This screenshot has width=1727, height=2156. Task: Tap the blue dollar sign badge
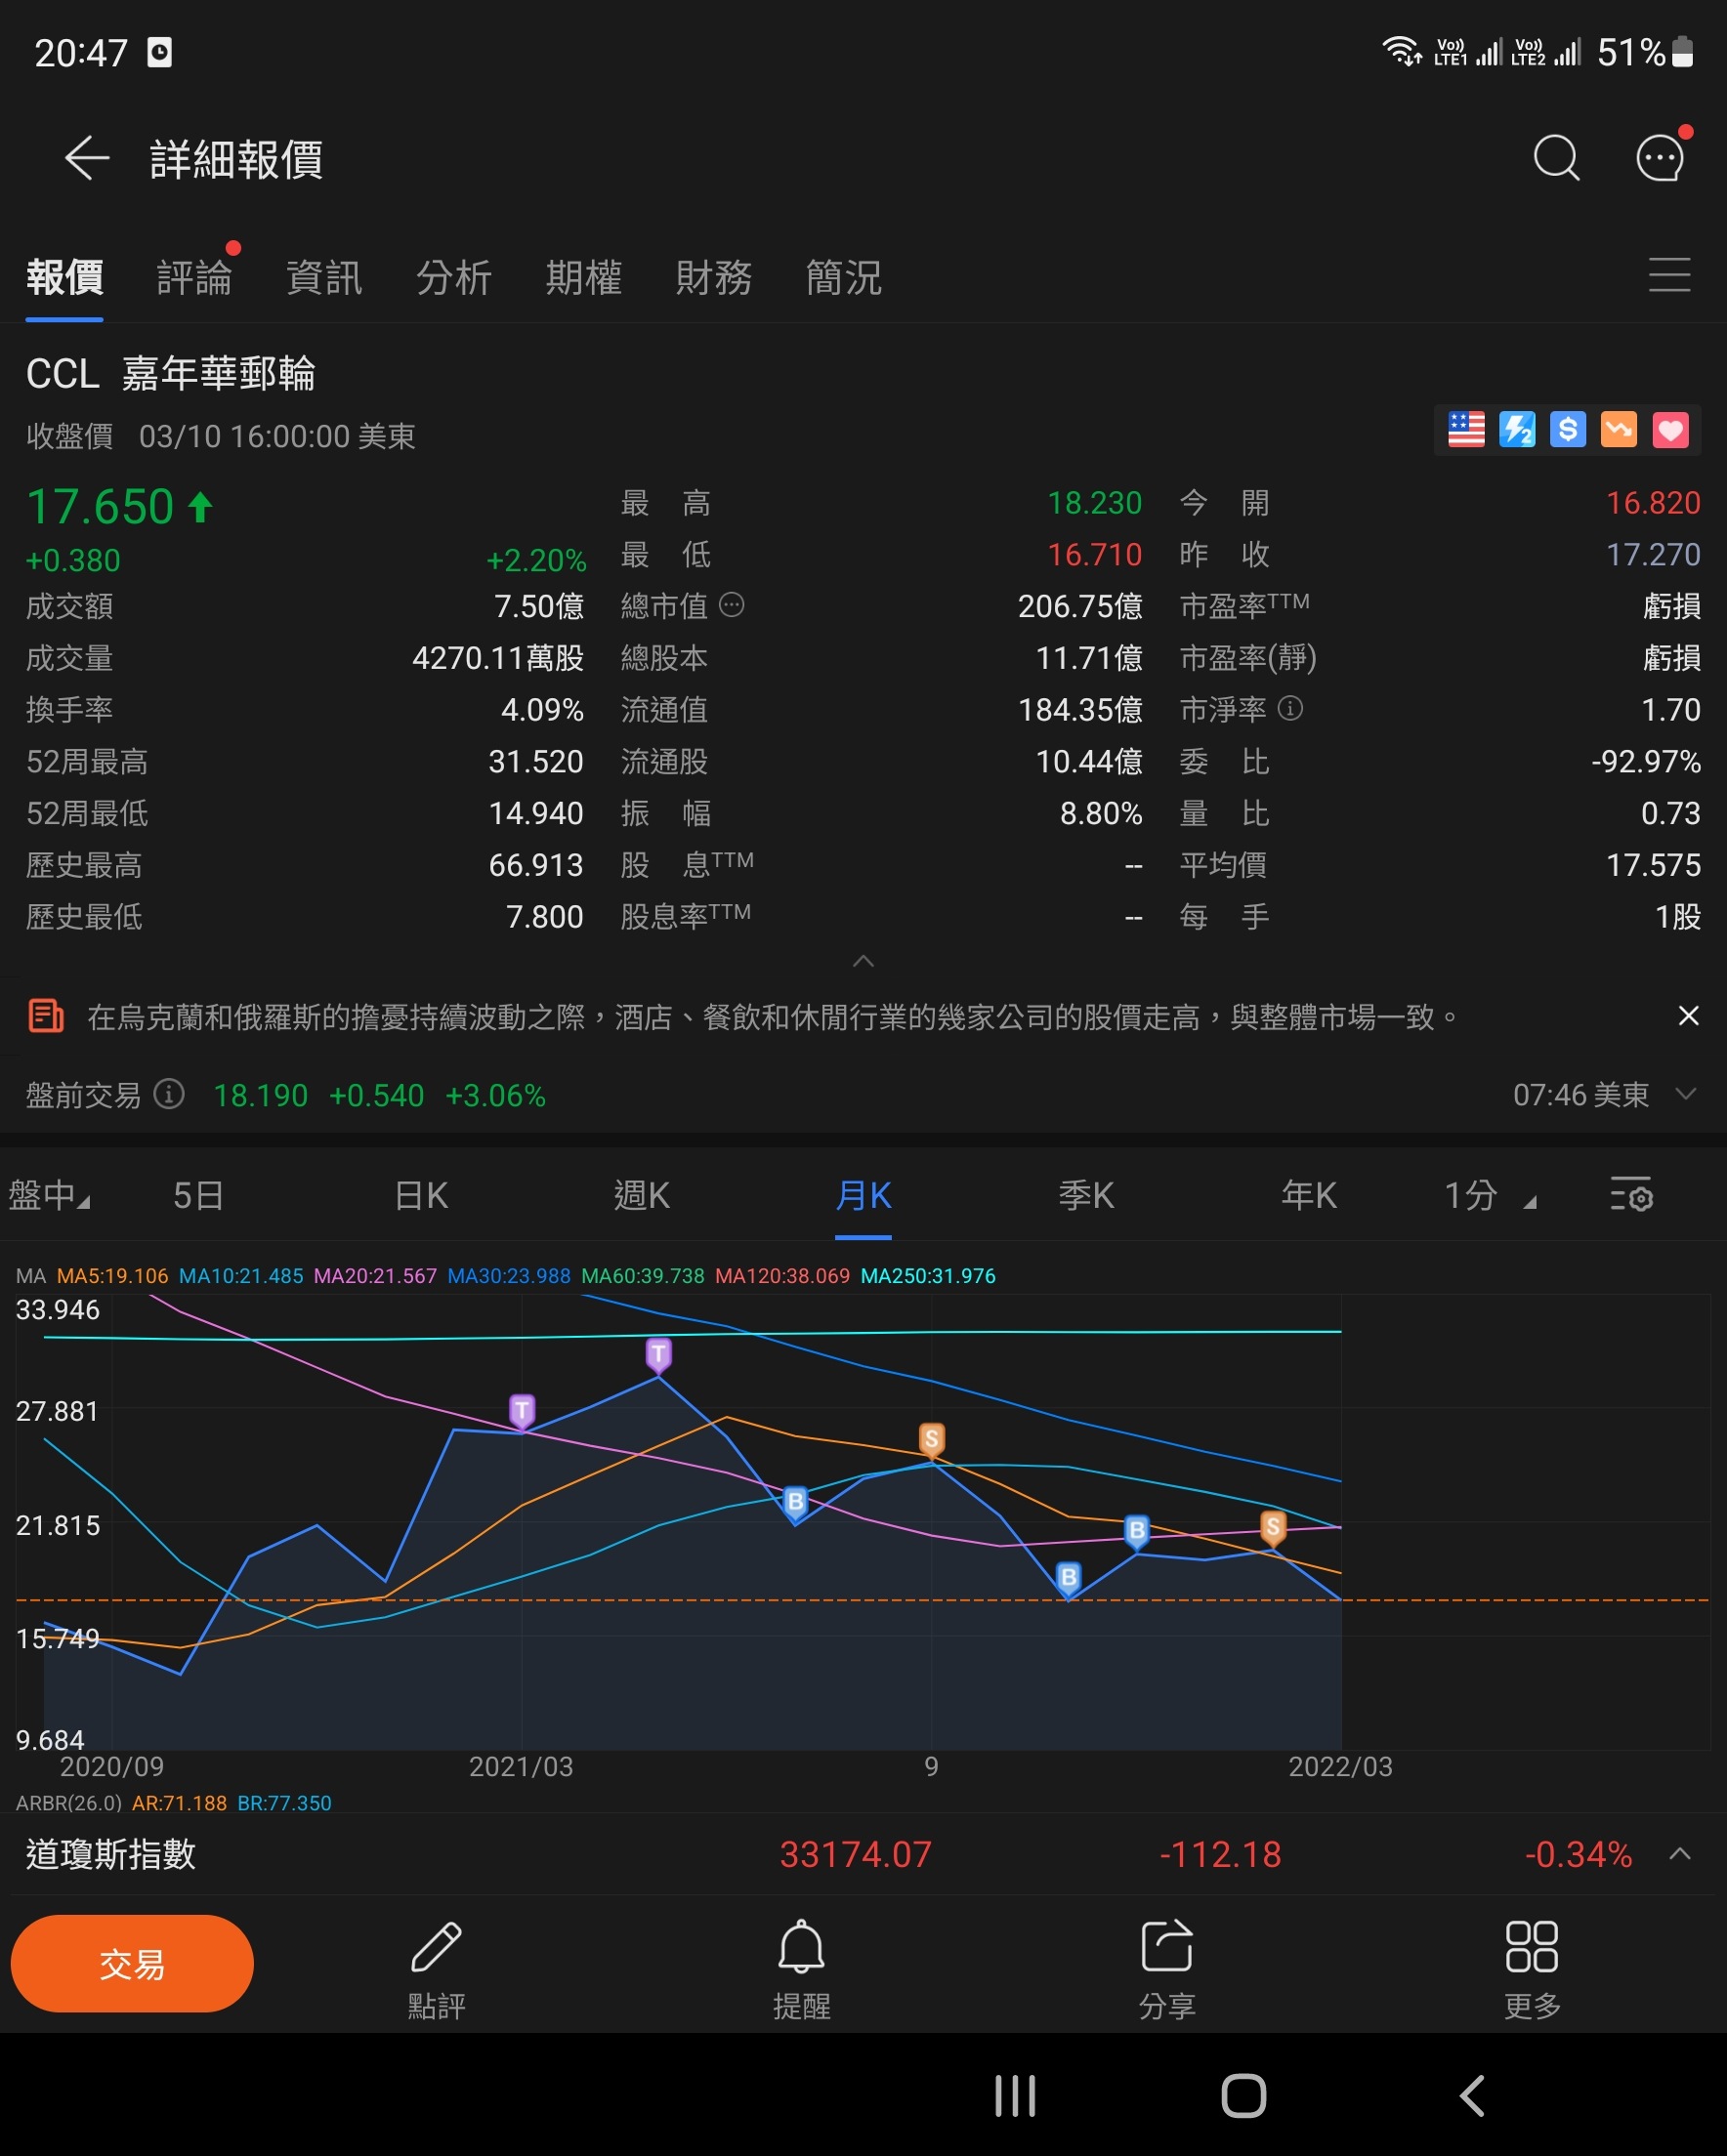pos(1568,430)
